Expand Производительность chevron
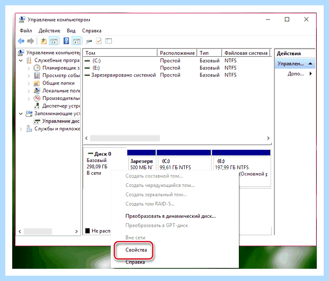The image size is (329, 281). point(29,98)
